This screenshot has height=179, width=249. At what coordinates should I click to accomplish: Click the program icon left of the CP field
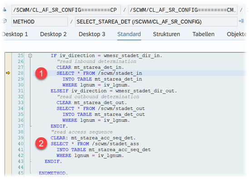(5, 10)
